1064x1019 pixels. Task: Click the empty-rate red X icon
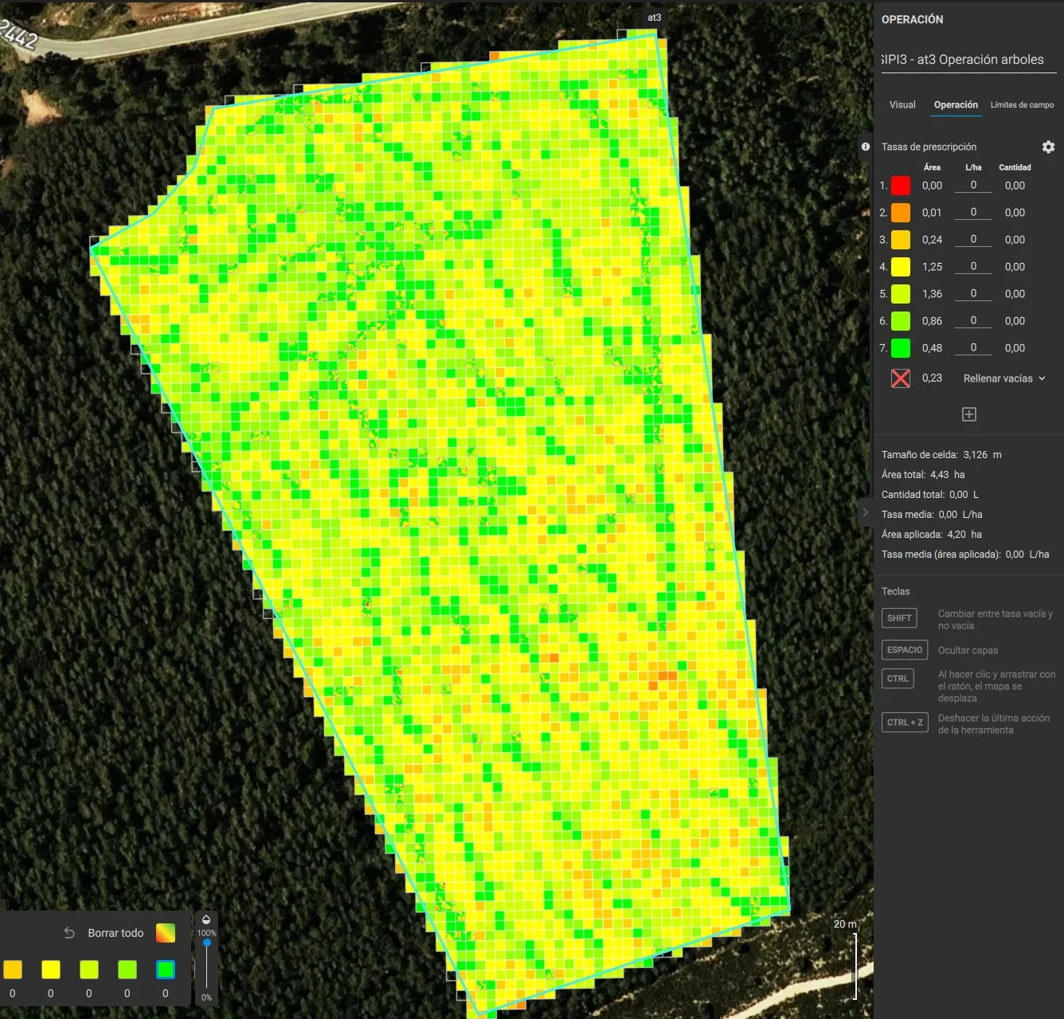(x=901, y=378)
